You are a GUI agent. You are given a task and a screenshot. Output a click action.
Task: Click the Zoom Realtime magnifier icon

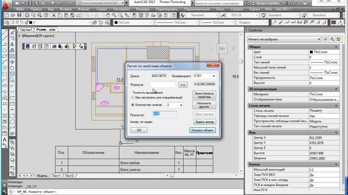(x=114, y=15)
